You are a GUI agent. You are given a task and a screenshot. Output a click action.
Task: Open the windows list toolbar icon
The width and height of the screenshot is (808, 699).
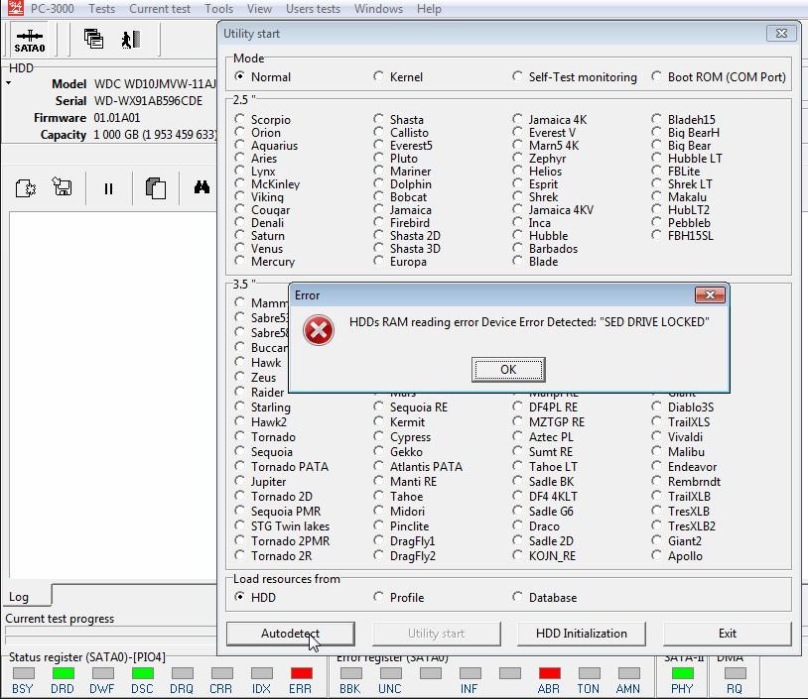[x=93, y=39]
